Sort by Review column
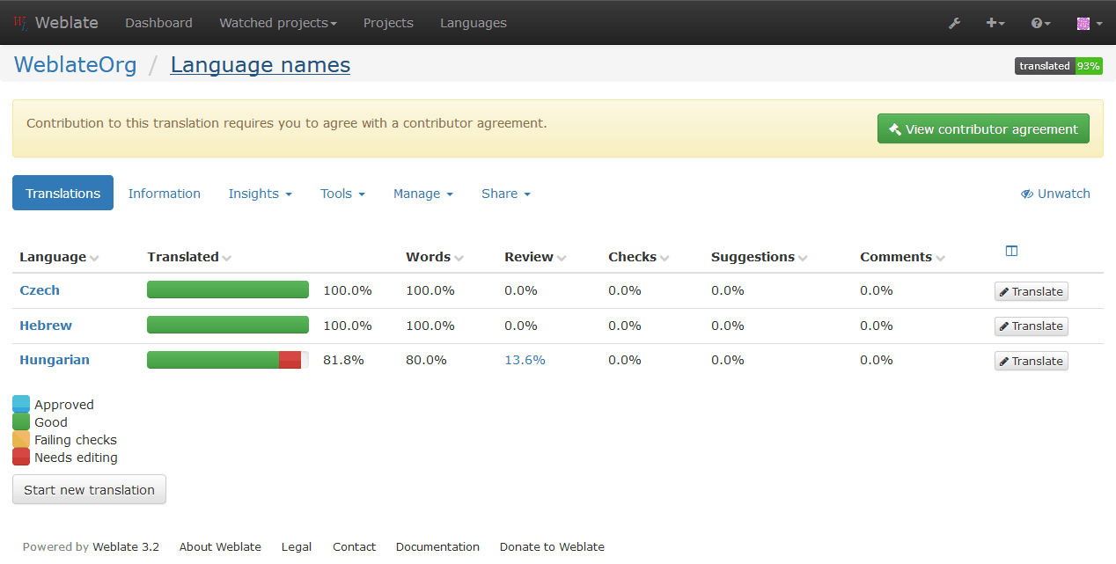The height and width of the screenshot is (564, 1116). click(535, 257)
